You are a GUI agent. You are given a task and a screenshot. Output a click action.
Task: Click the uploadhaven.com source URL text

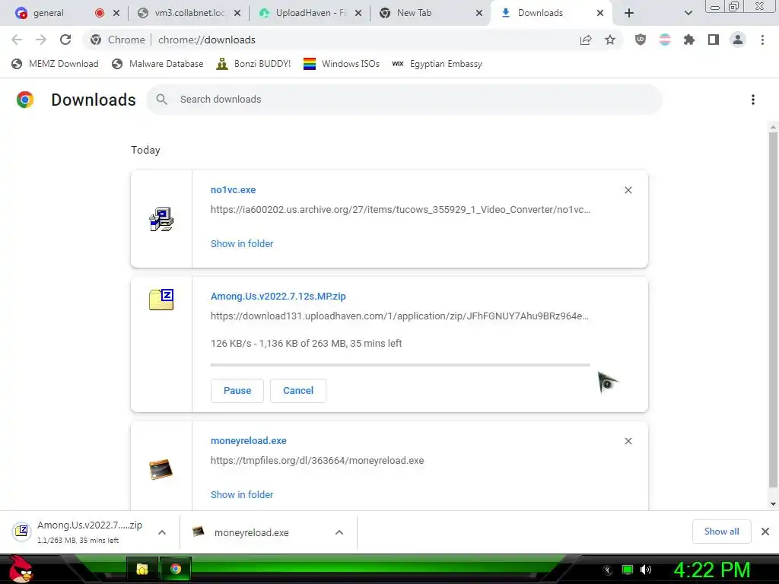point(400,316)
